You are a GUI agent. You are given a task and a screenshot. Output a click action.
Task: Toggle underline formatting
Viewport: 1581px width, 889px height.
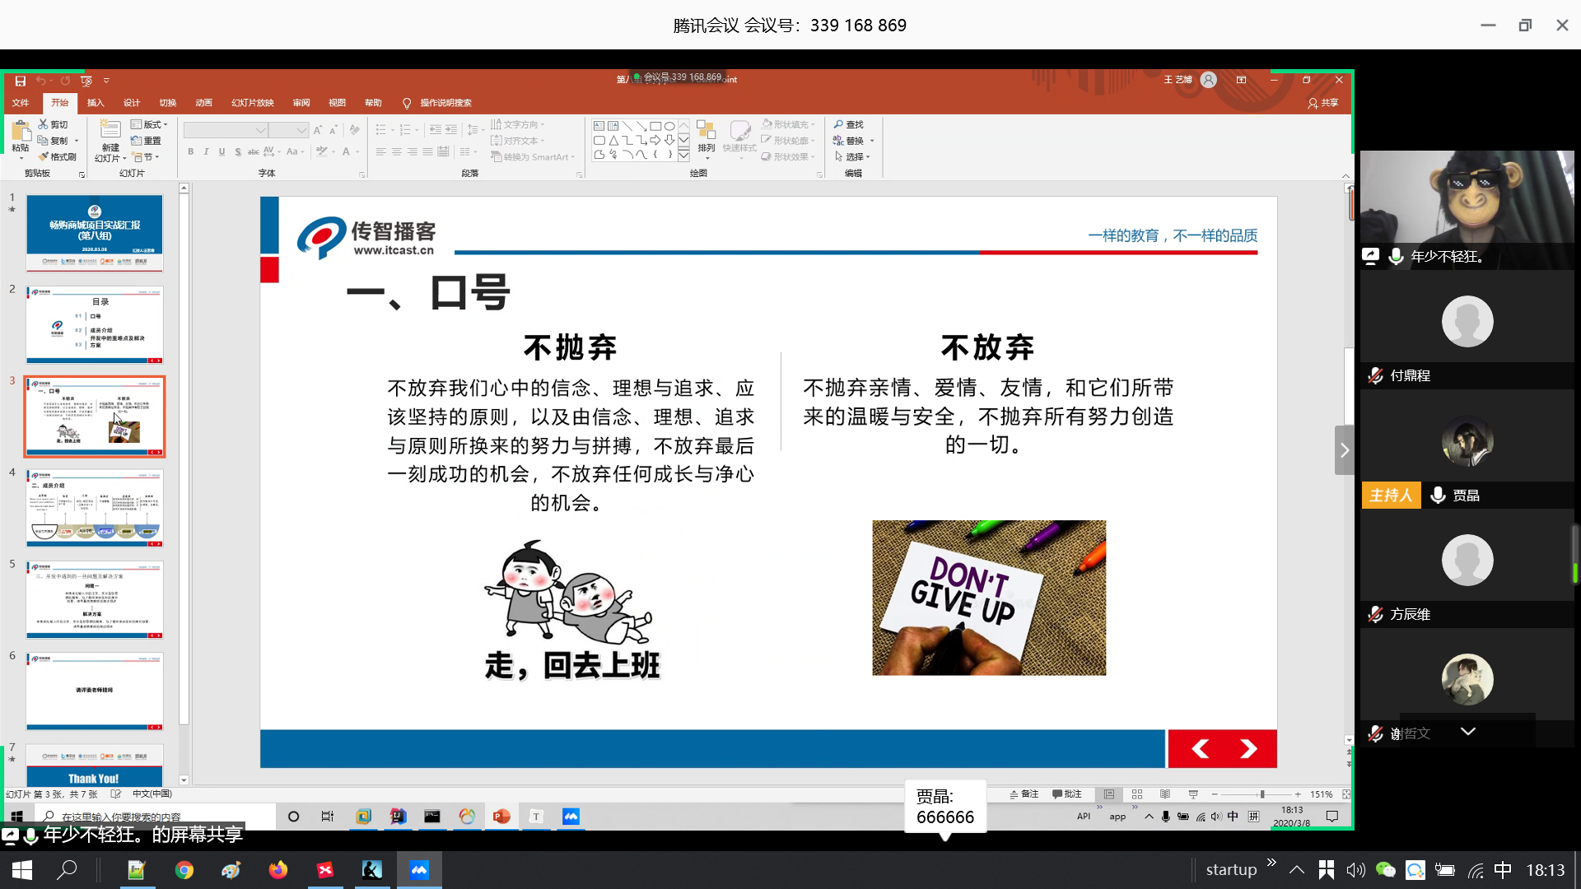[222, 152]
